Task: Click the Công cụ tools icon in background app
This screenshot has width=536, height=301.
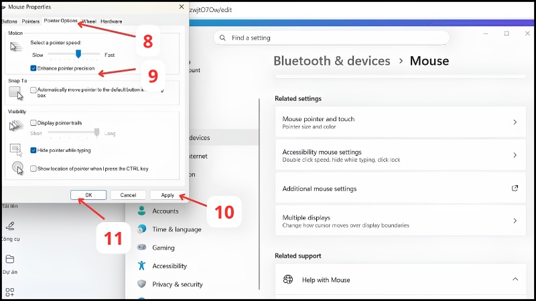Action: [10, 226]
